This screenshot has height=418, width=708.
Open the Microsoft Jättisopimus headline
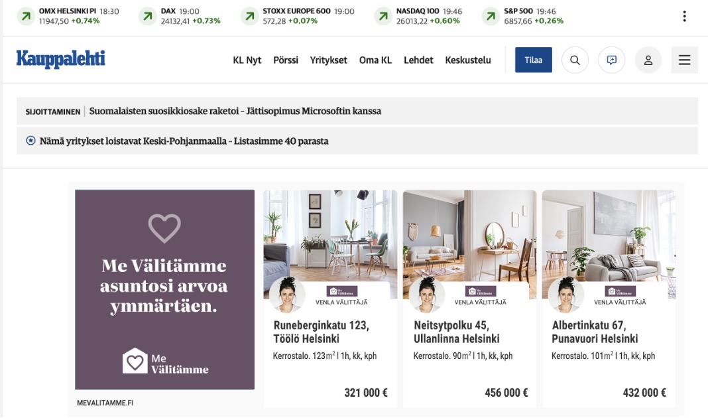(x=235, y=111)
